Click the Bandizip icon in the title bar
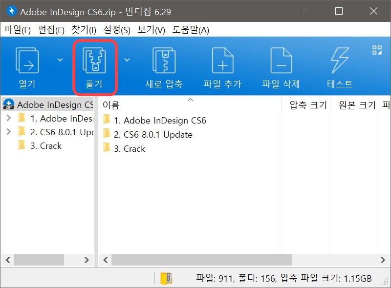391x288 pixels. point(12,11)
